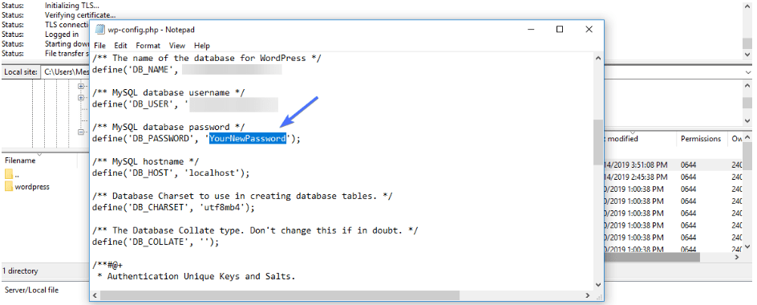The width and height of the screenshot is (757, 305).
Task: Click the Notepad vertical scrollbar down arrow
Action: (598, 285)
